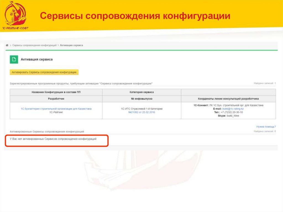Image resolution: width=283 pixels, height=212 pixels.
Task: Click 'Координаты линии консультаций разработчика' header
Action: point(228,99)
